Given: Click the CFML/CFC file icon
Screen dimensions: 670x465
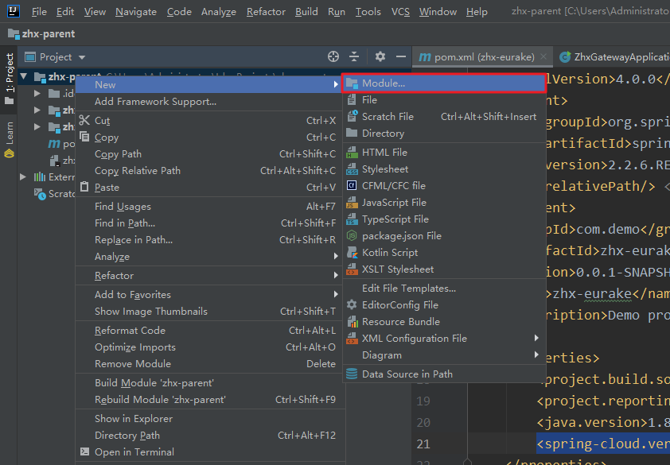Looking at the screenshot, I should click(x=352, y=185).
